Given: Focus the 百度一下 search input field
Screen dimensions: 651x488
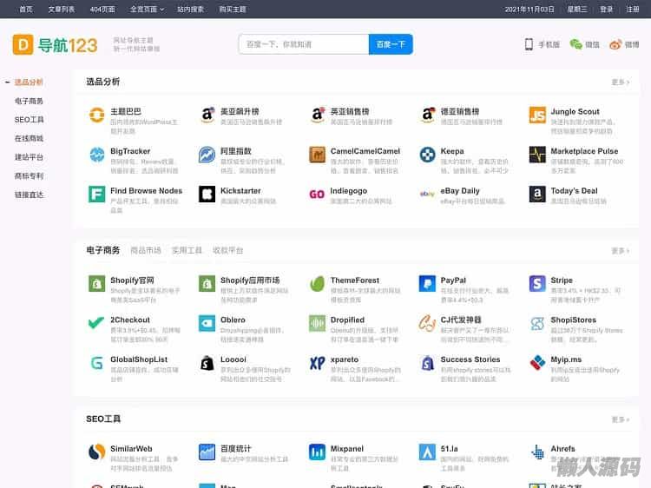Looking at the screenshot, I should [304, 44].
